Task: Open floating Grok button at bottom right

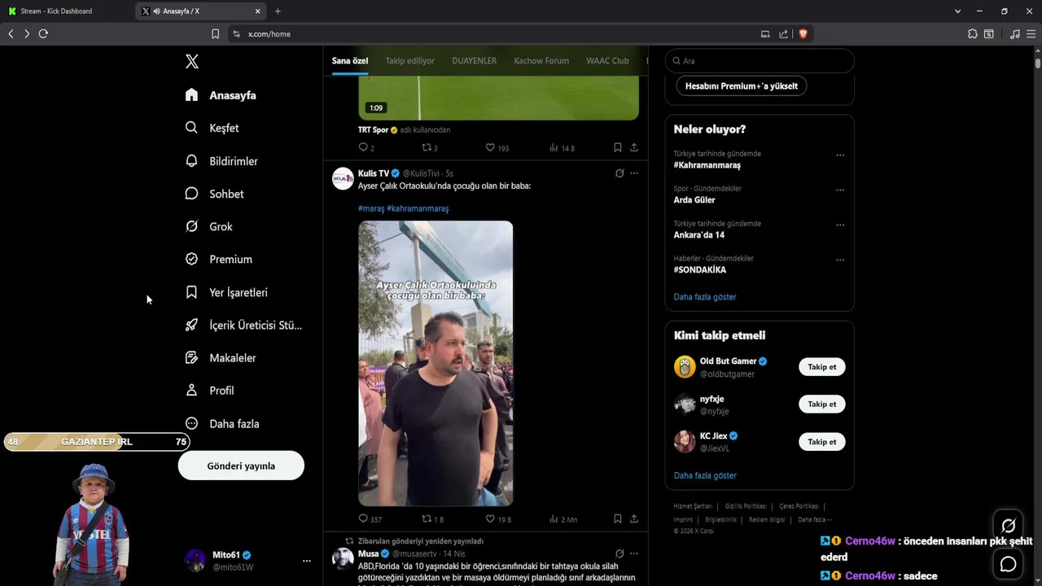Action: (1009, 526)
